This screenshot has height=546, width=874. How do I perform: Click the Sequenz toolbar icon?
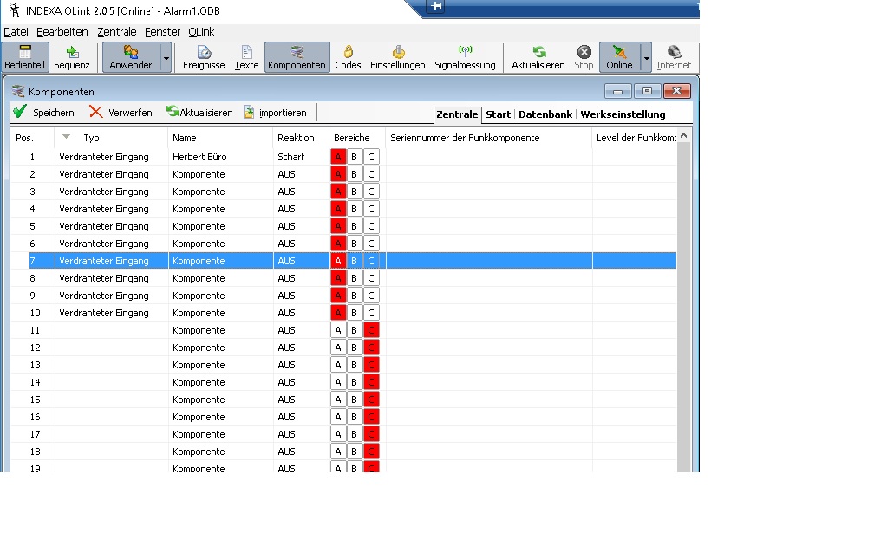tap(72, 57)
